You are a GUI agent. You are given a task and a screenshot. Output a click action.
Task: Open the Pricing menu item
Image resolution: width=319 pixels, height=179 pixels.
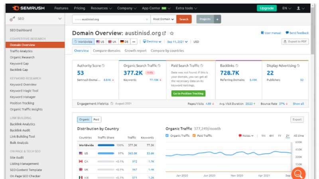(79, 8)
